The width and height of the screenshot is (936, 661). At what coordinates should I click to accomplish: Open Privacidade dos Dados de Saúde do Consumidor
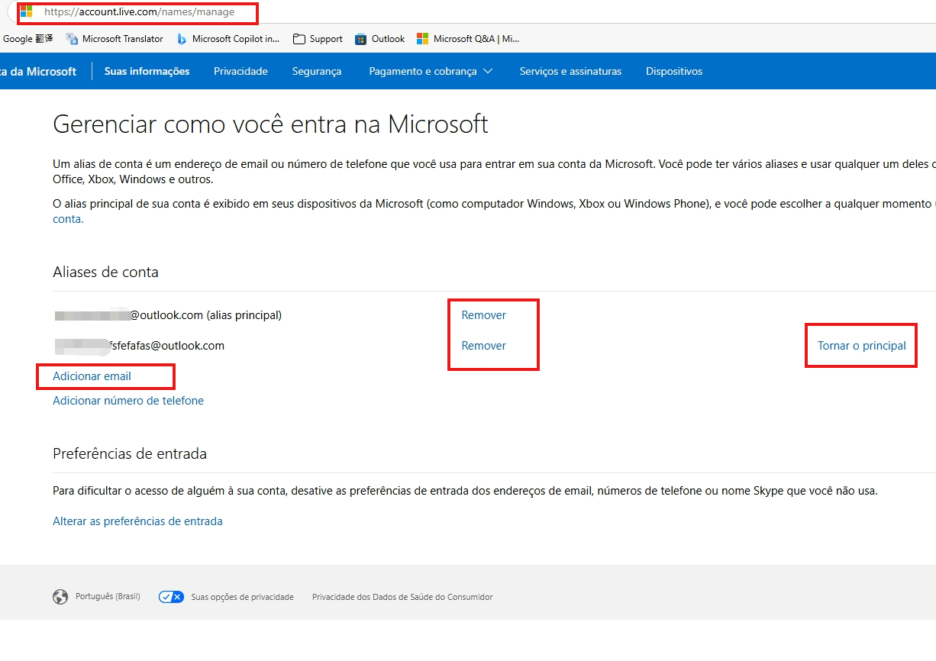pos(402,597)
